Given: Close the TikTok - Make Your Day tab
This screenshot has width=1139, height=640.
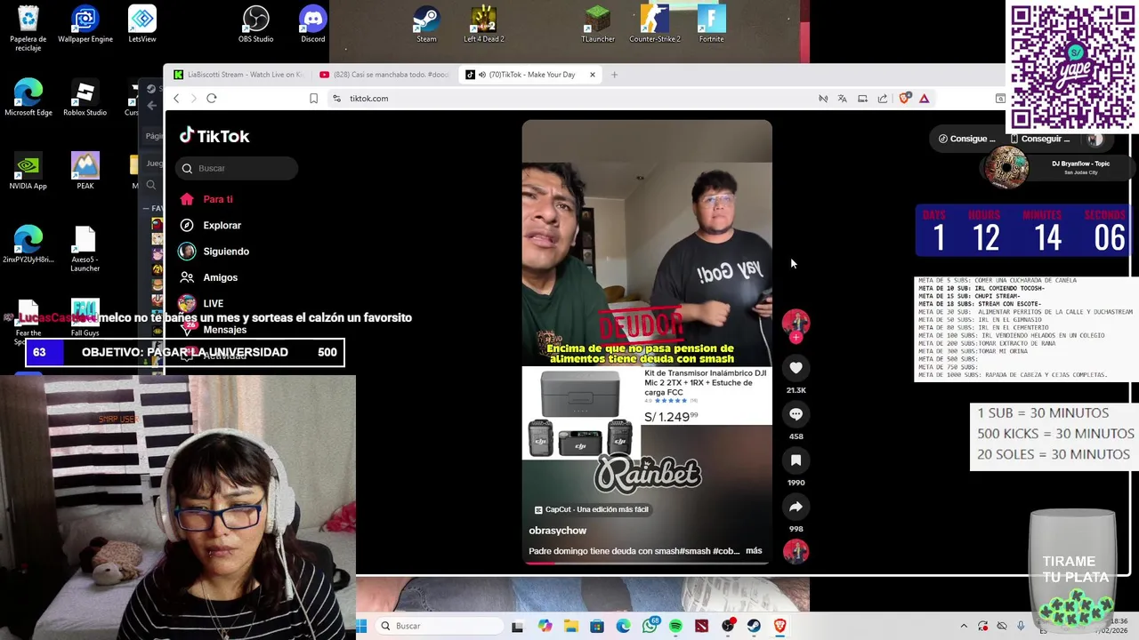Looking at the screenshot, I should click(592, 75).
